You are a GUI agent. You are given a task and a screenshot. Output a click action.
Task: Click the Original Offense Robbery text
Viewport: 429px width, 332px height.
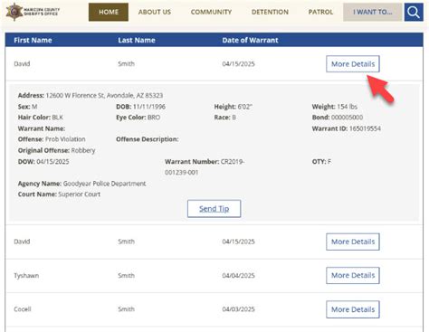(x=83, y=150)
